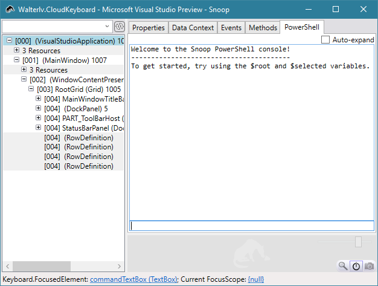The height and width of the screenshot is (286, 378).
Task: Select the PowerShell tab
Action: pos(302,27)
